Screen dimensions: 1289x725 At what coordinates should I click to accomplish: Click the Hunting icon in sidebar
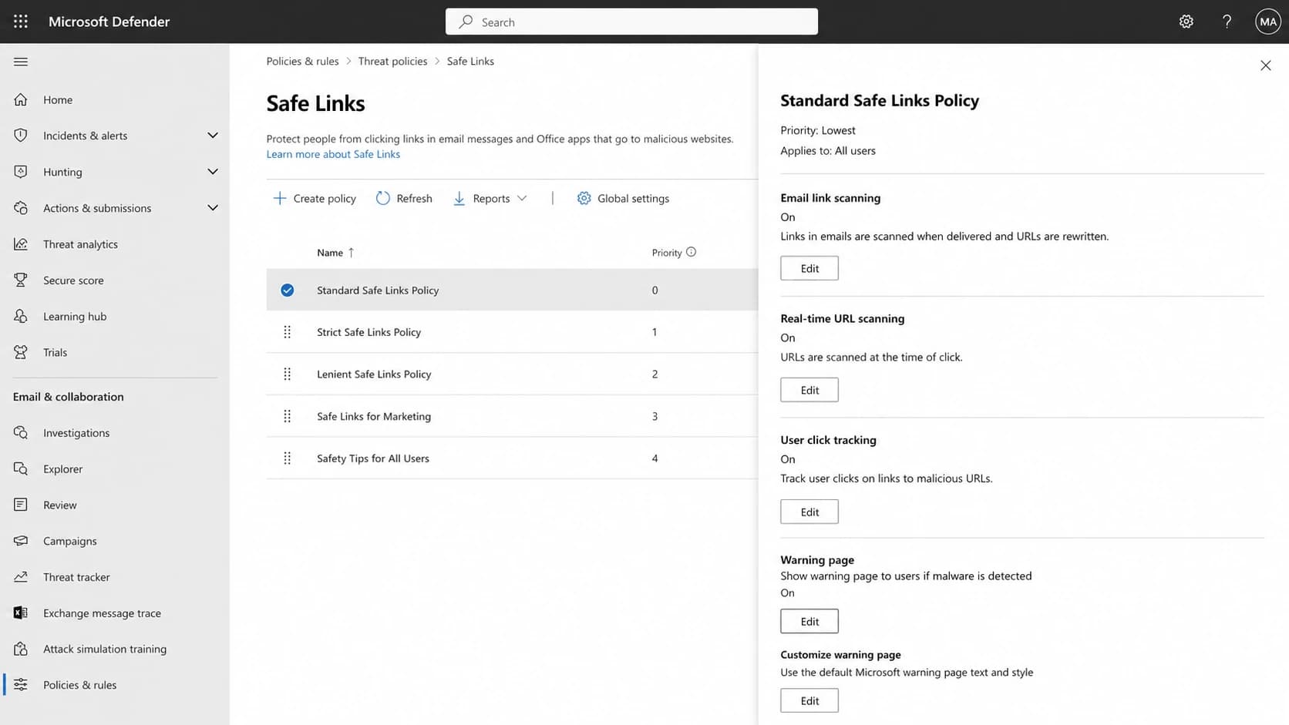21,172
